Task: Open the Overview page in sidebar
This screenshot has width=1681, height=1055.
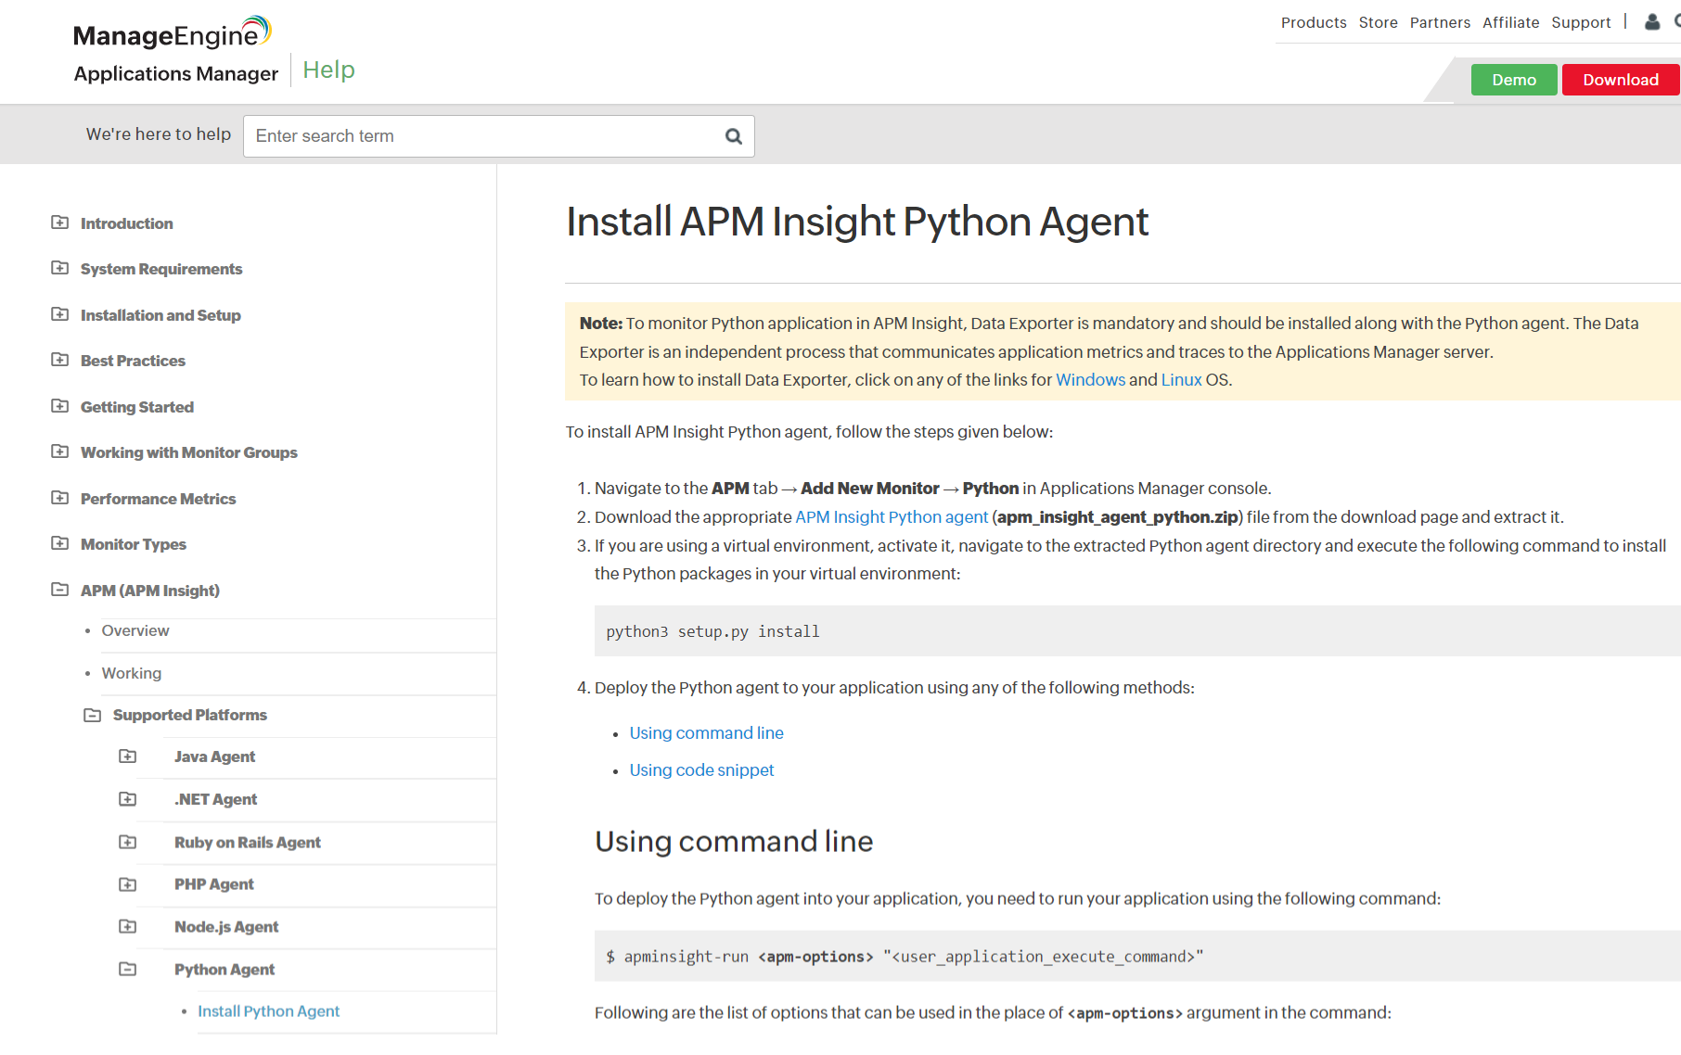Action: click(x=135, y=630)
